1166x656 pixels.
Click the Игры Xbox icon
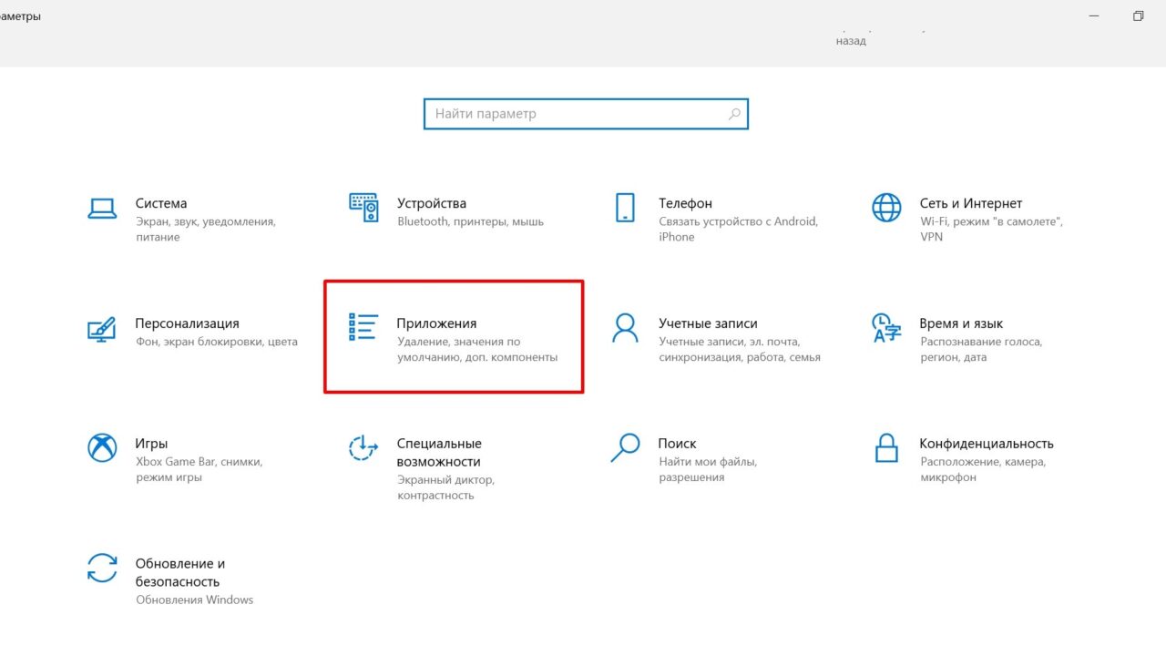click(x=102, y=447)
